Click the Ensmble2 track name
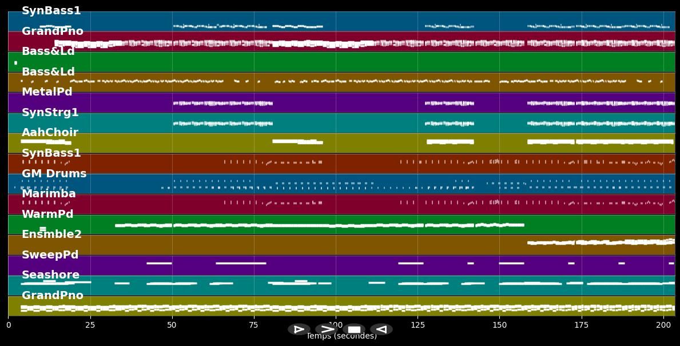The height and width of the screenshot is (346, 680). 51,234
